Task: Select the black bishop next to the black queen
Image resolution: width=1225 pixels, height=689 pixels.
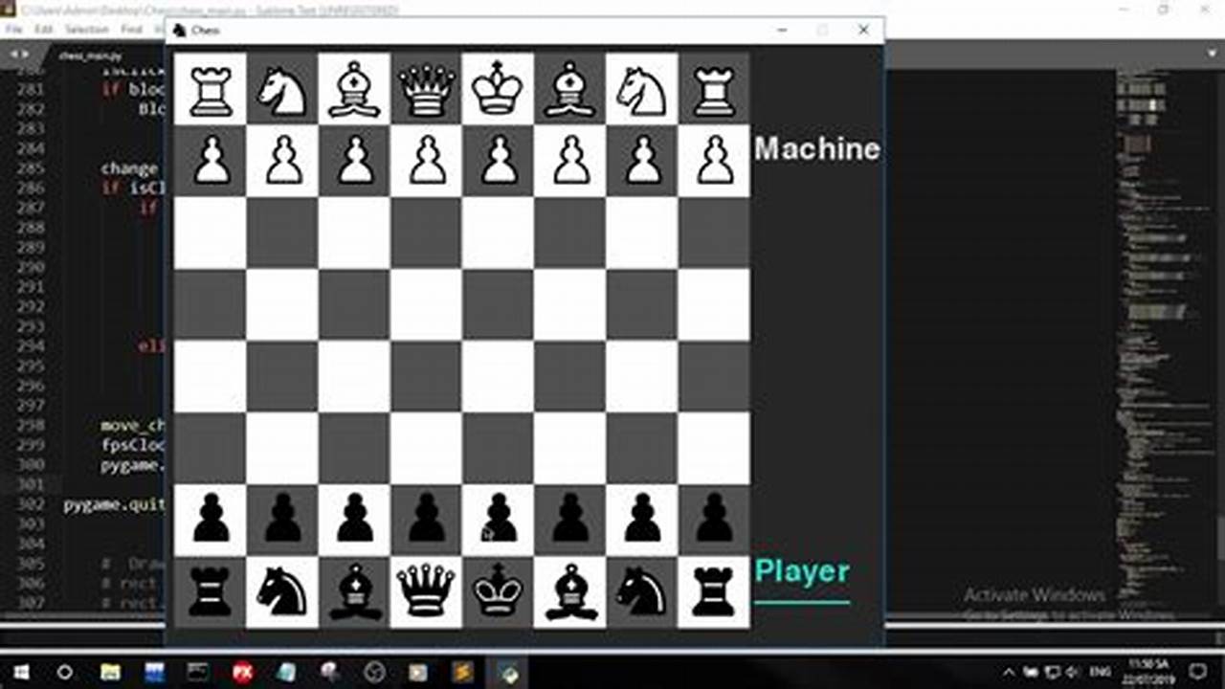Action: click(x=354, y=591)
